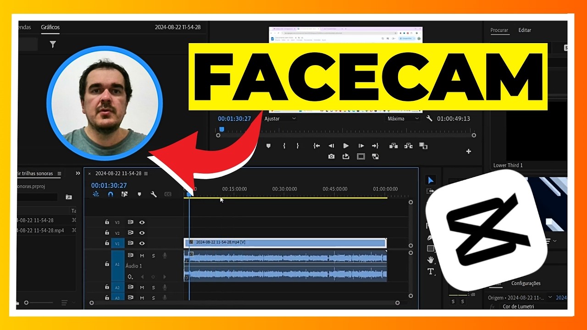Switch to the Procurar tab

(499, 30)
